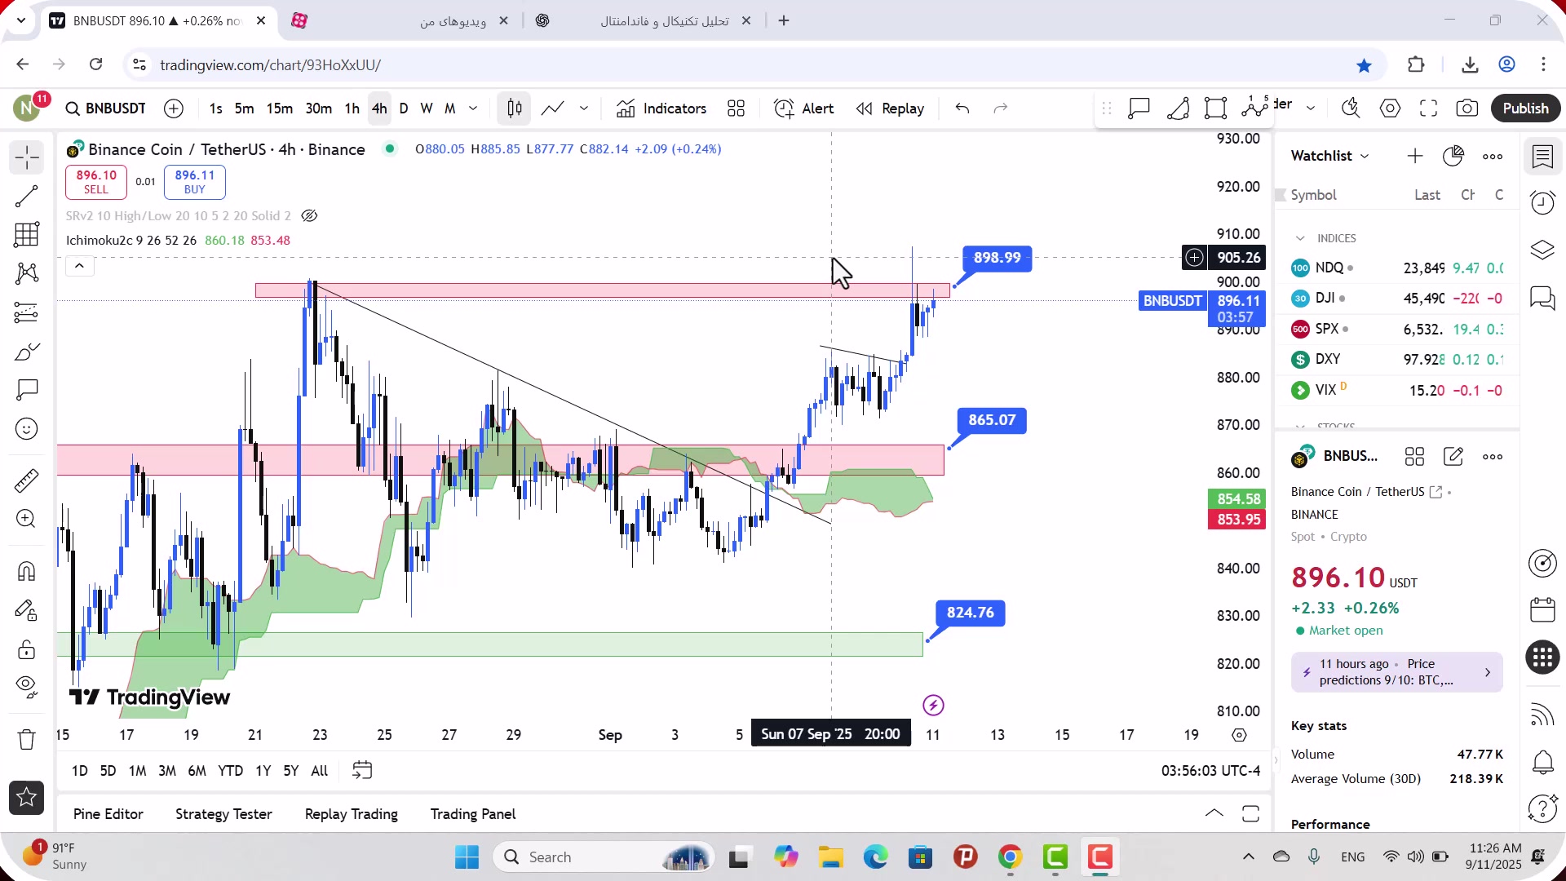Collapse the indicator legend arrow

click(79, 266)
